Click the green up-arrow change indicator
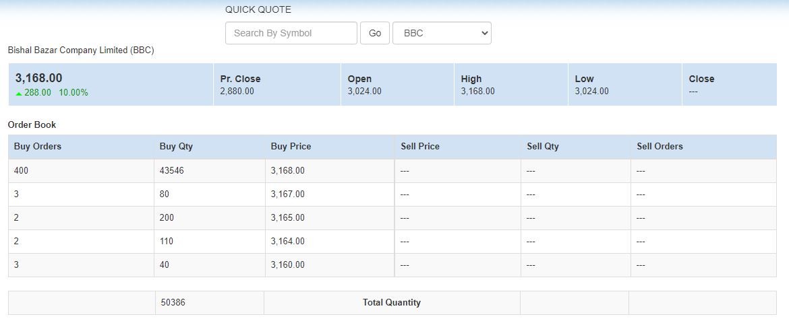Screen dimensions: 789x323 (19, 93)
